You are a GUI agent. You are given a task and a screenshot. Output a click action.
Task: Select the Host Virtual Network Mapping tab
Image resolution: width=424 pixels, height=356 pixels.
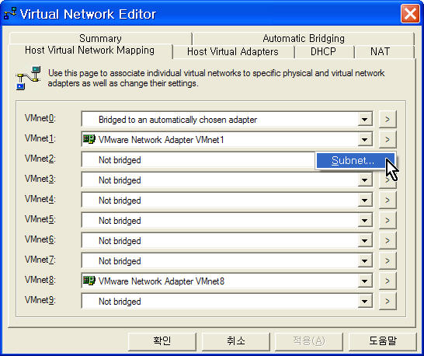(89, 51)
